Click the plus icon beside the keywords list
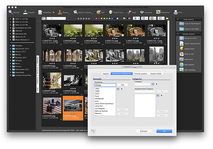 [122, 89]
